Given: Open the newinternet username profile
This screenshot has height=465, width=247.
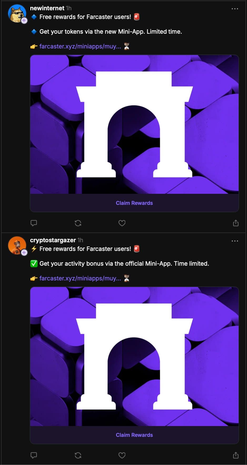Looking at the screenshot, I should tap(47, 8).
